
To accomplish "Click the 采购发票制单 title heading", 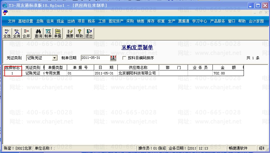I will pyautogui.click(x=137, y=47).
